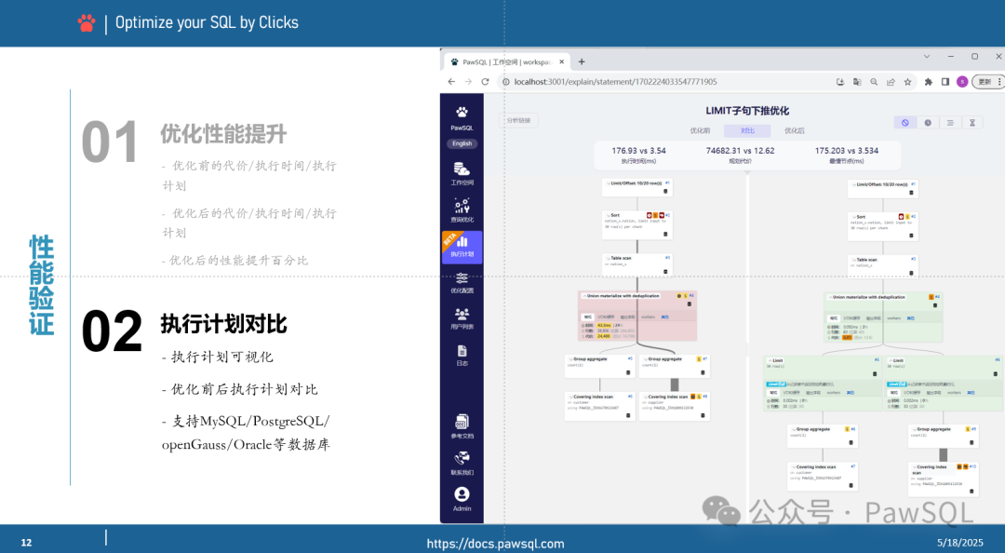Open the https://docs.pawsql.com link
Screen dimensions: 1005x553
[495, 544]
